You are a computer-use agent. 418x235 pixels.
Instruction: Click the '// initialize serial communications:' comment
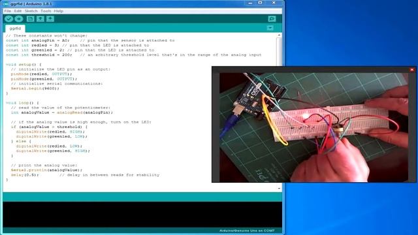click(57, 84)
